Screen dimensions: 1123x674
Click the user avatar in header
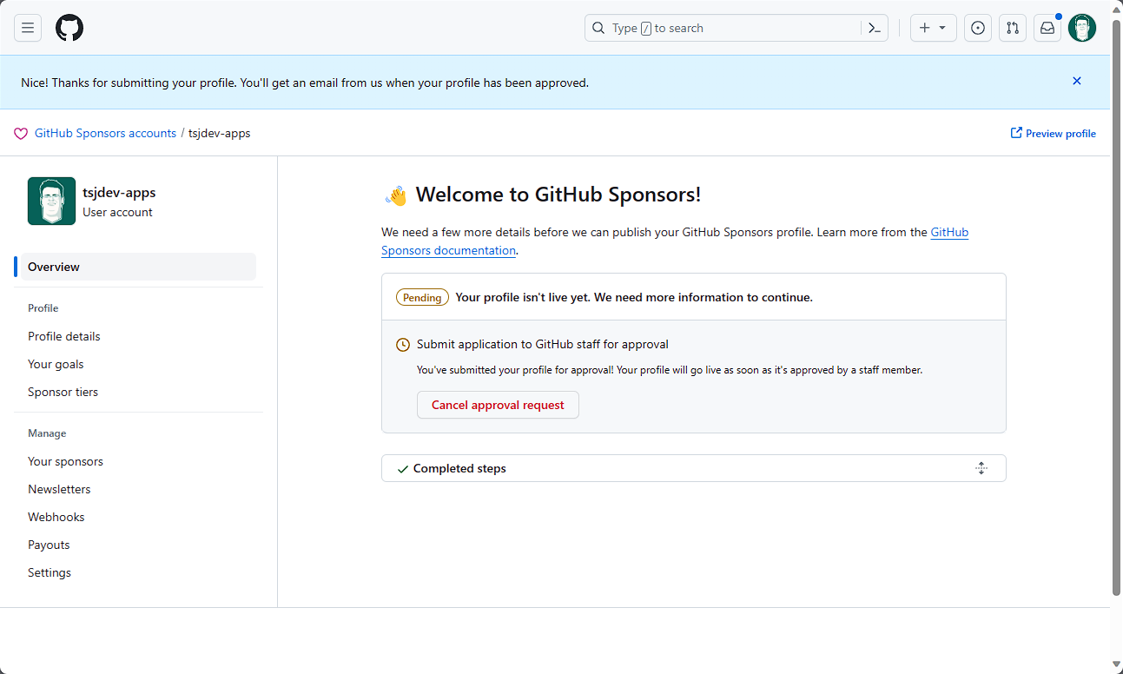tap(1082, 28)
